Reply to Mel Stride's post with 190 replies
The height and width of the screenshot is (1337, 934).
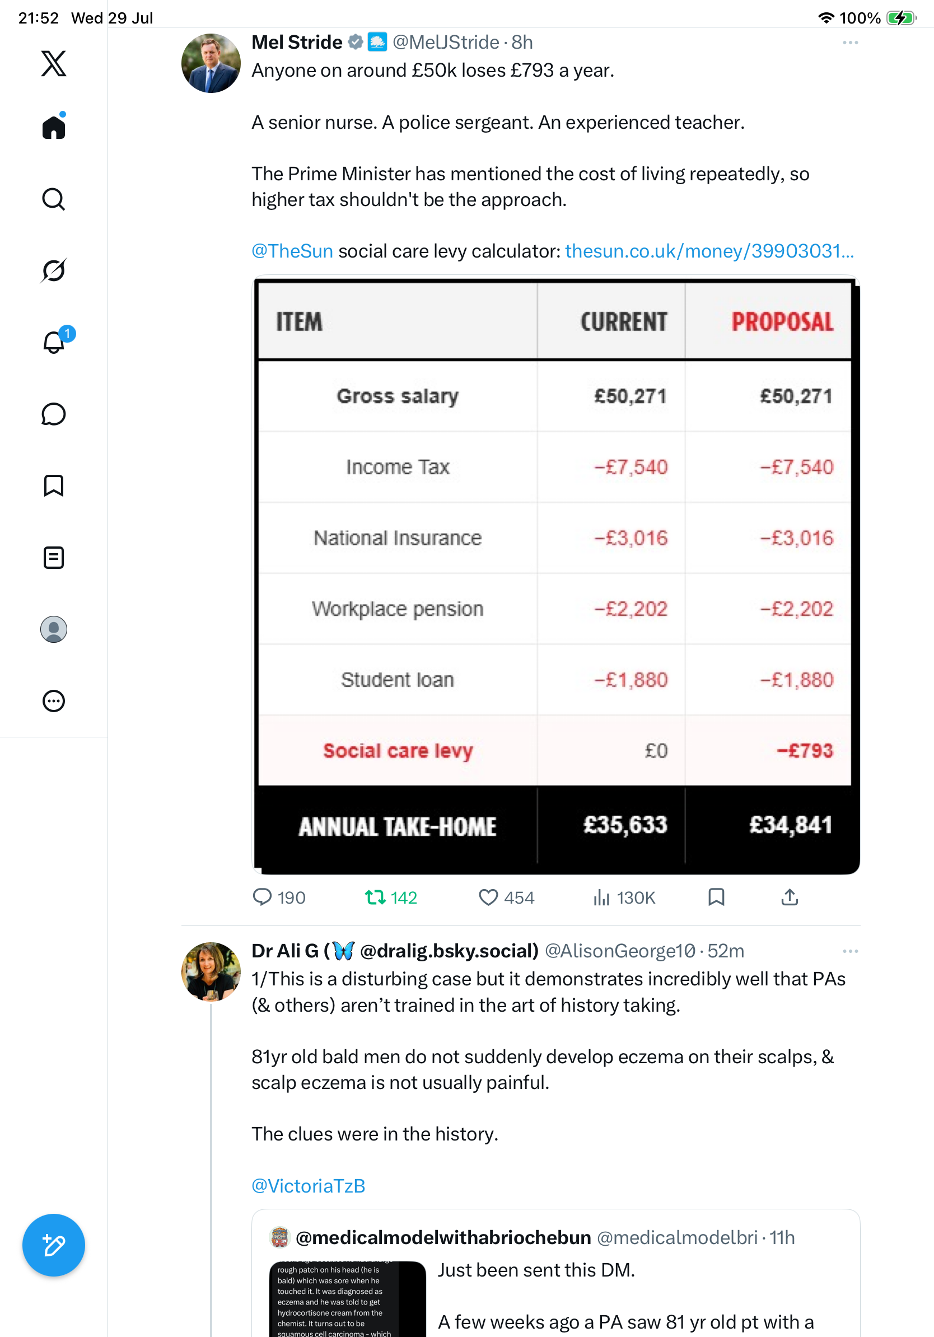(x=279, y=897)
